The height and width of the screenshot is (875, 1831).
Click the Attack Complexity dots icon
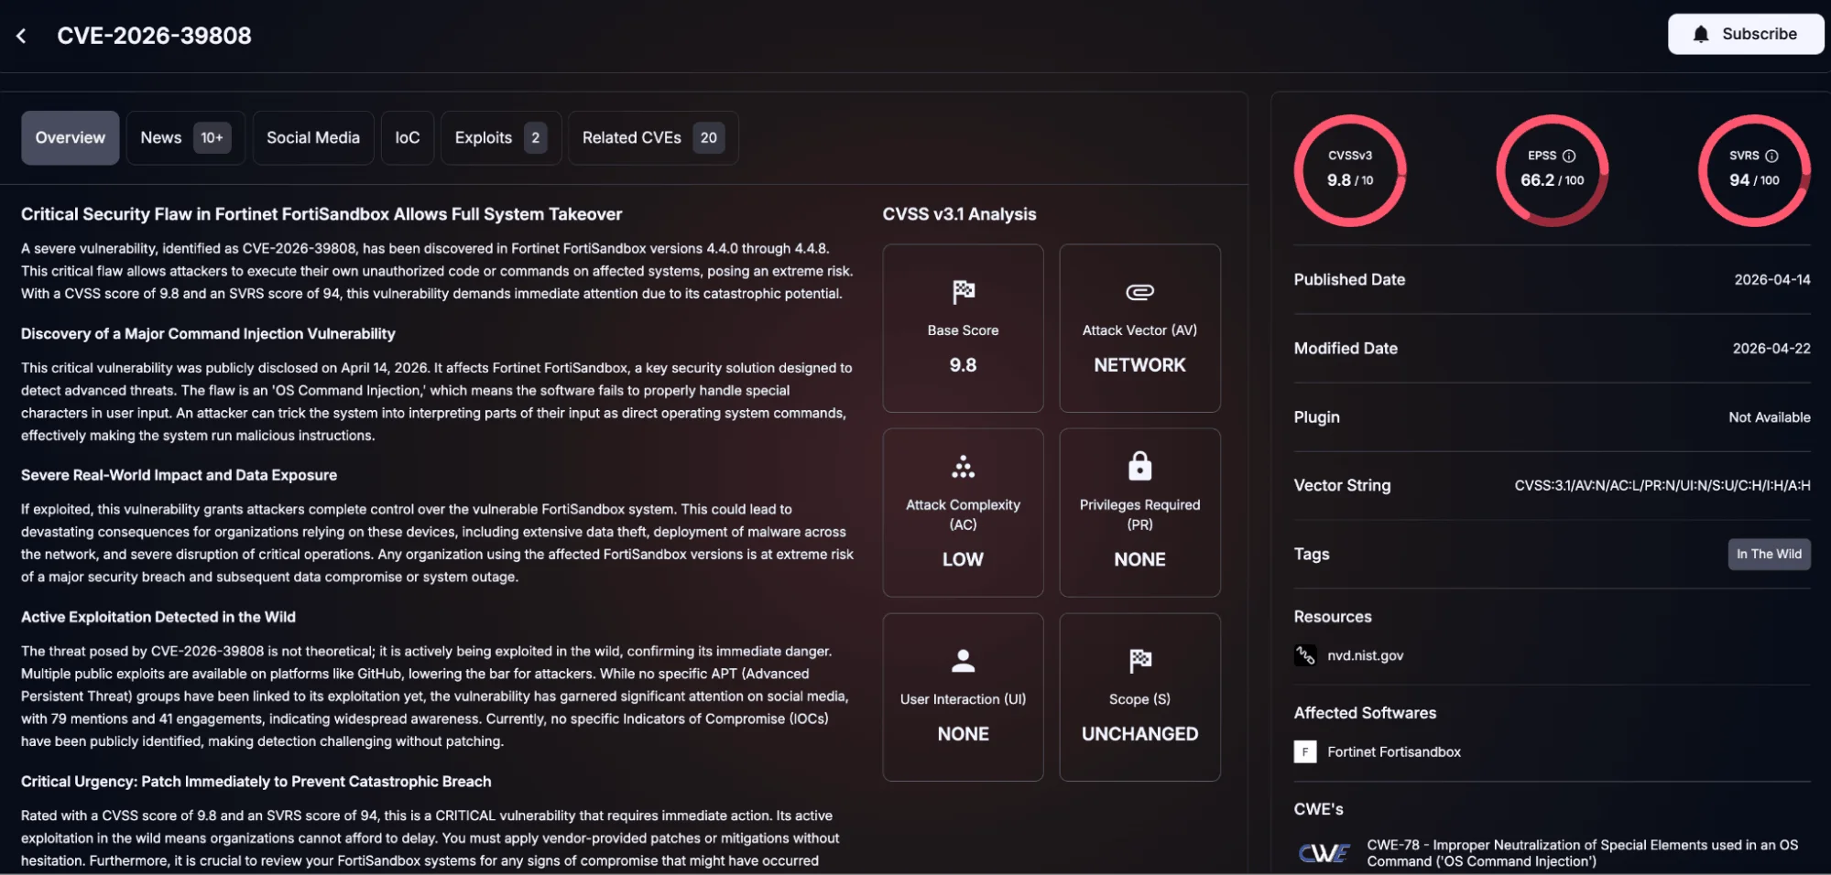[963, 467]
